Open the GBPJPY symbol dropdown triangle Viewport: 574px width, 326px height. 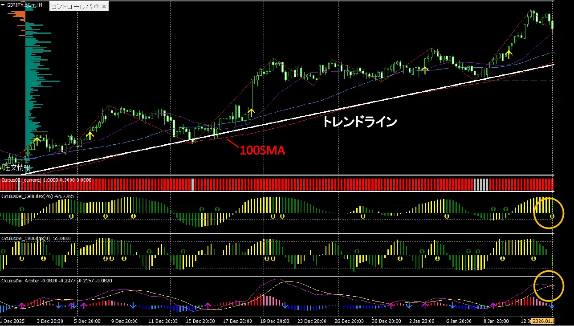pyautogui.click(x=4, y=5)
